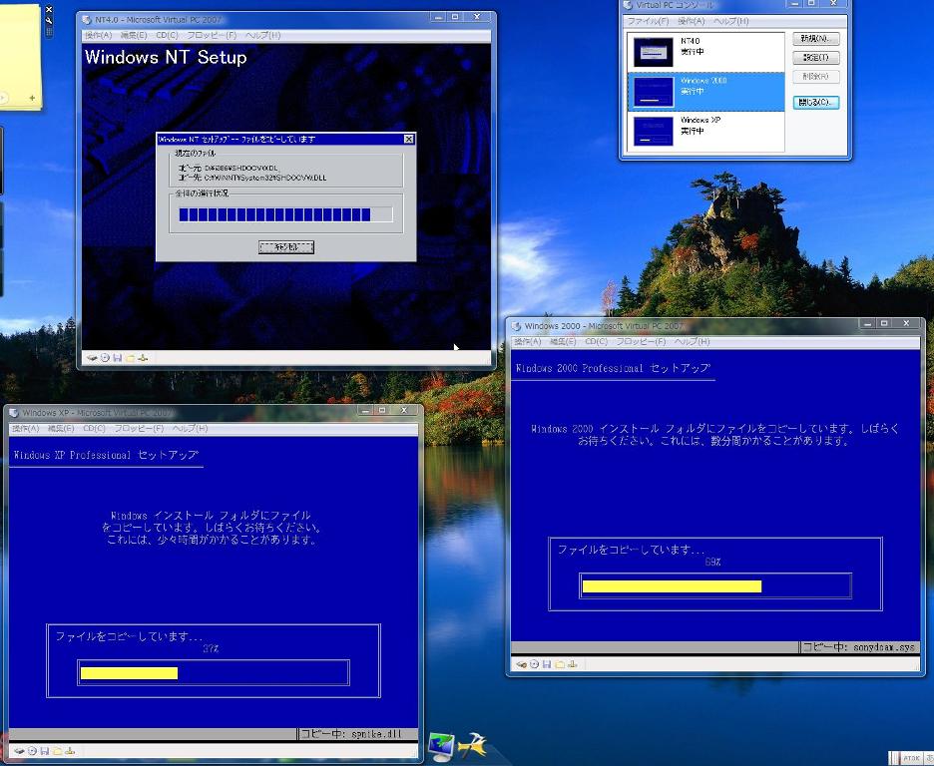Click yellow progress bar in Windows XP setup
The image size is (934, 766).
click(214, 673)
